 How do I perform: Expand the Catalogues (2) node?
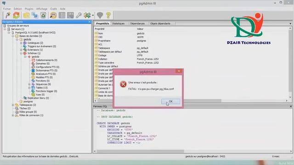coord(21,43)
